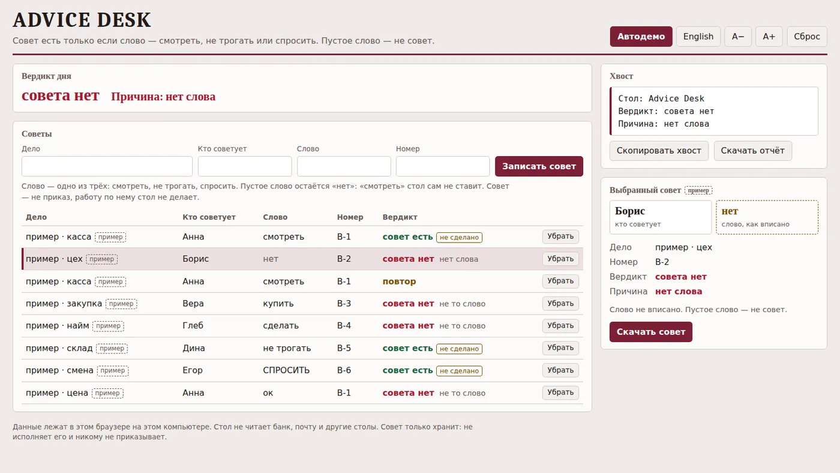Viewport: 840px width, 473px height.
Task: Select the пример · цена row
Action: click(302, 393)
